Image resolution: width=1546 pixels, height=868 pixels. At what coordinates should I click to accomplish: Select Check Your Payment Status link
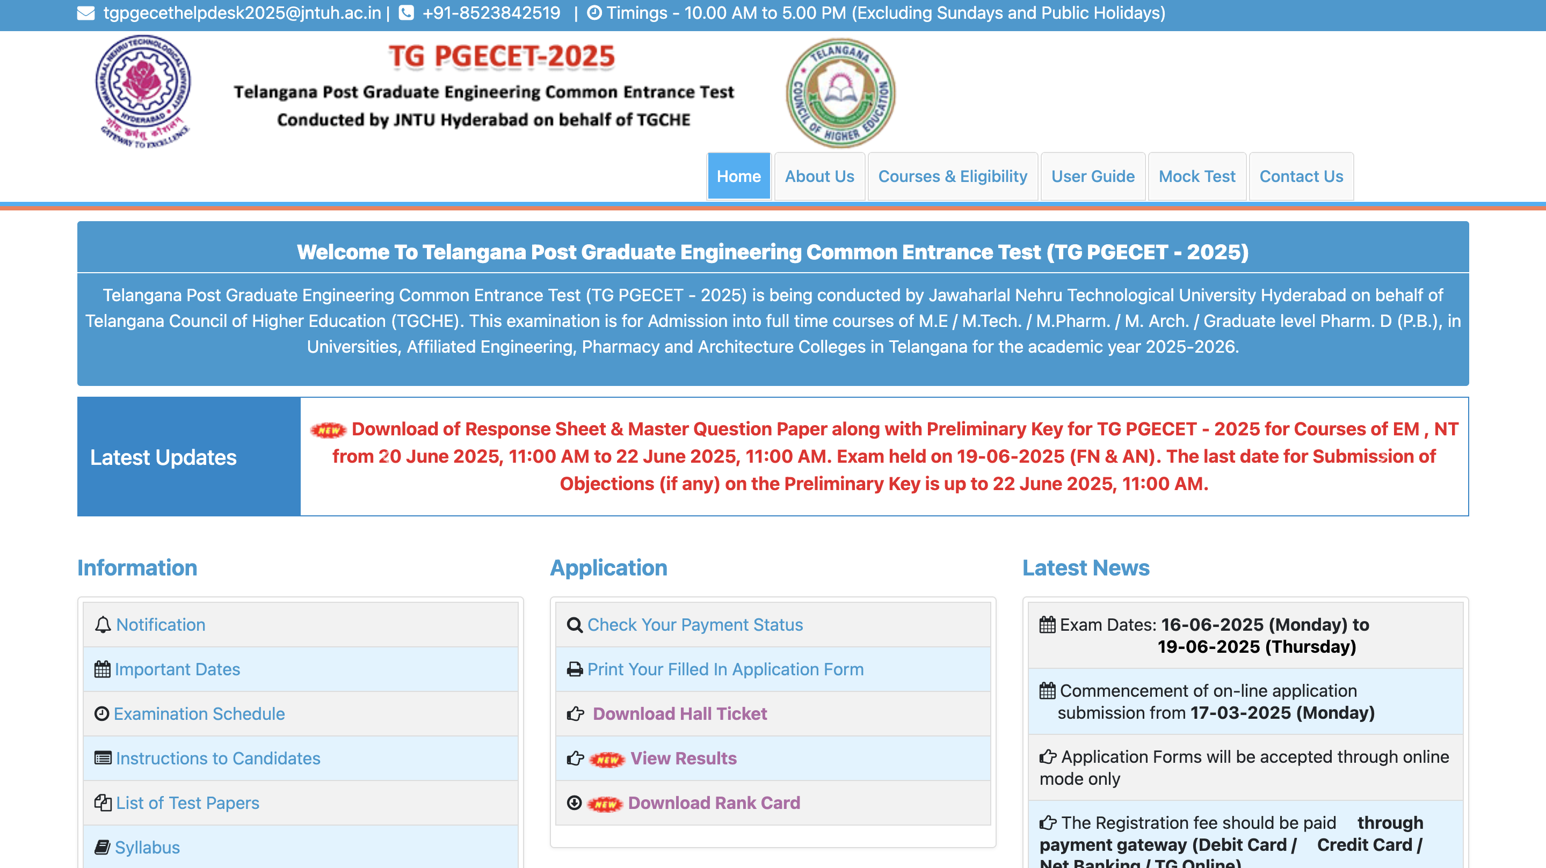click(x=695, y=624)
